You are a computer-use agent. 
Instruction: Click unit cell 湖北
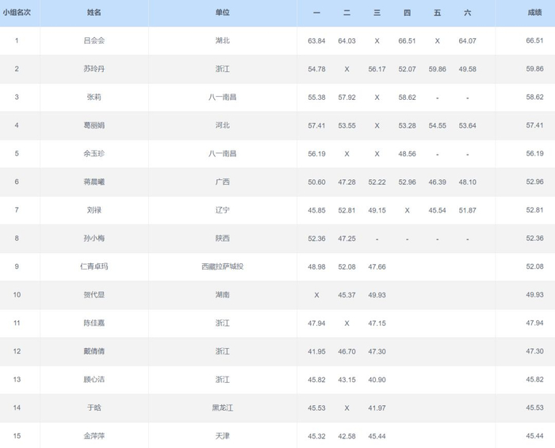(222, 40)
